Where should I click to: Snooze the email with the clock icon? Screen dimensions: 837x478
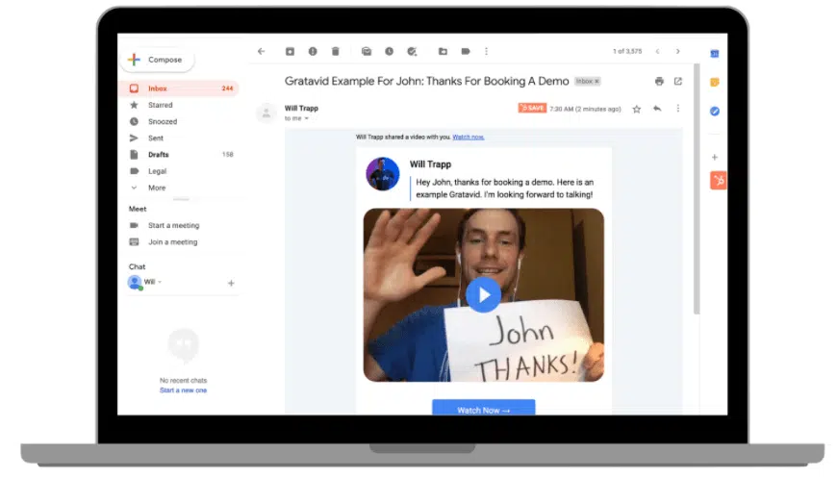click(x=389, y=51)
